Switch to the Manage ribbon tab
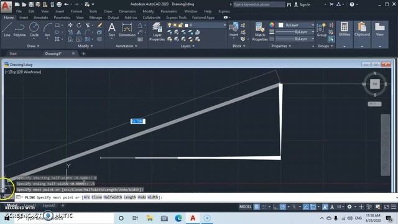398x224 pixels. click(96, 17)
